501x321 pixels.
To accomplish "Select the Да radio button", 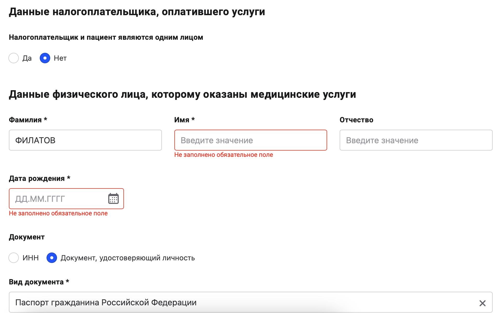I will point(14,58).
